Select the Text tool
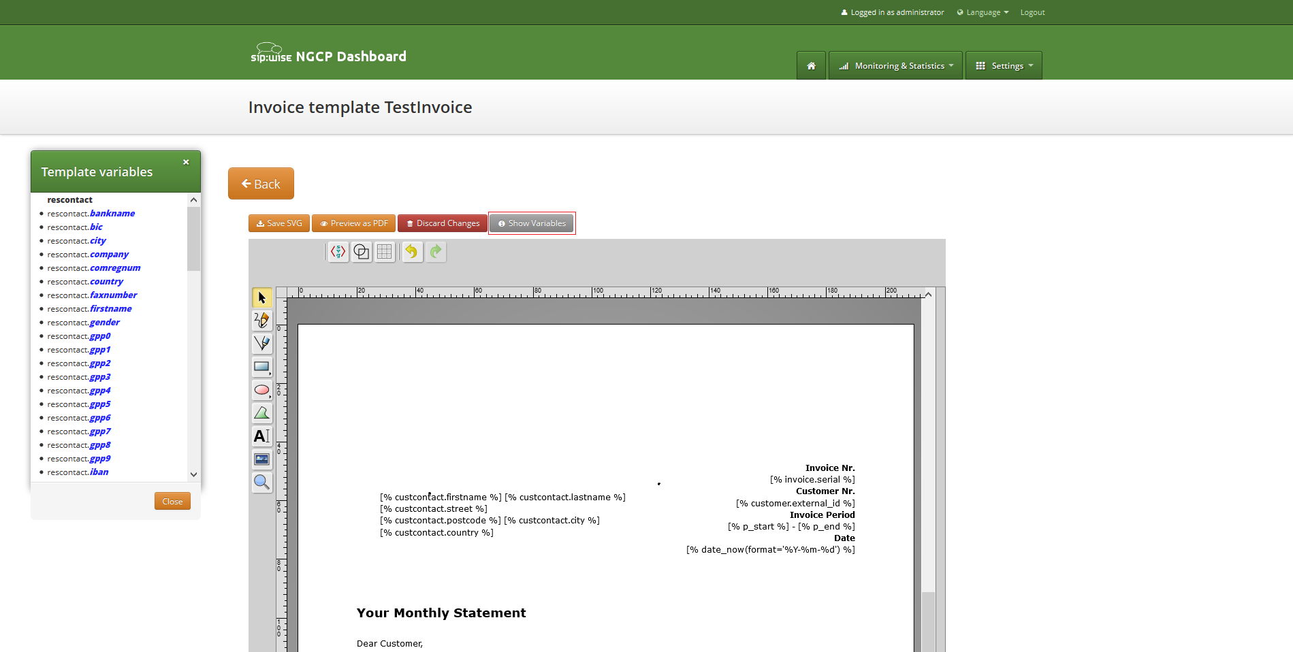 261,436
